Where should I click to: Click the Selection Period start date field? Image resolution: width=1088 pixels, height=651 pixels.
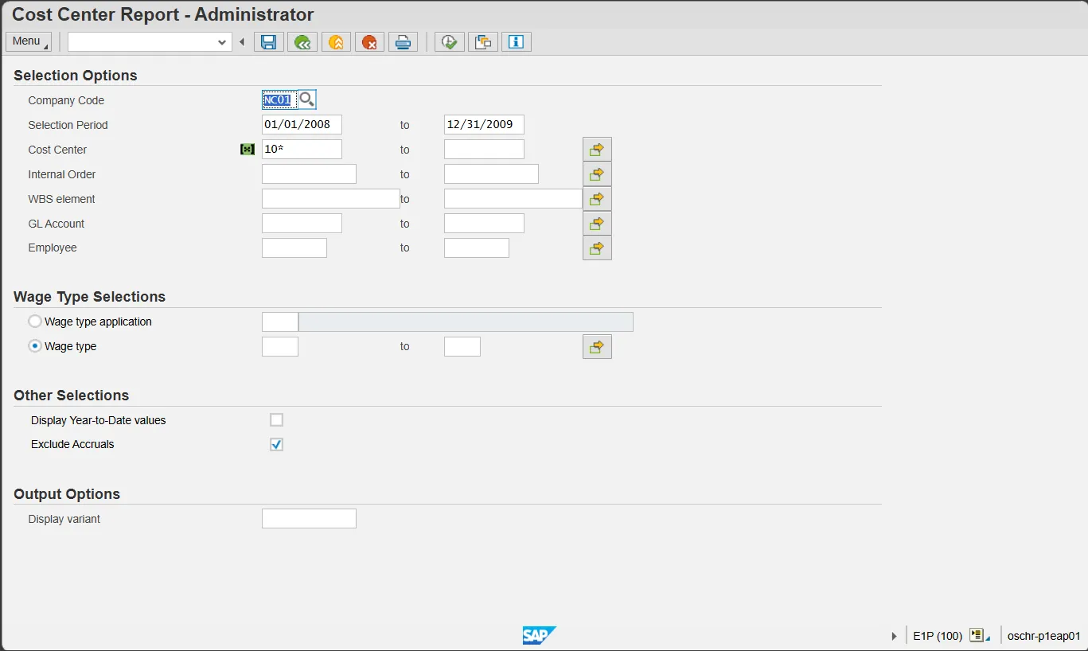[x=302, y=125]
